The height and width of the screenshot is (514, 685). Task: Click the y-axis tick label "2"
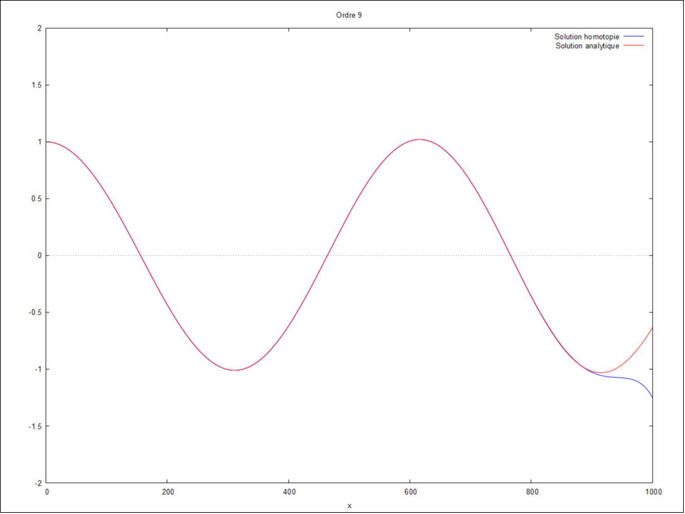coord(40,28)
